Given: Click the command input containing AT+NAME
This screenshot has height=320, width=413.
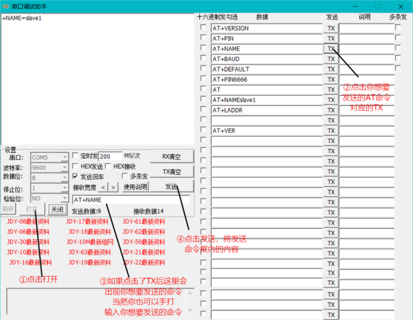Looking at the screenshot, I should [x=131, y=200].
